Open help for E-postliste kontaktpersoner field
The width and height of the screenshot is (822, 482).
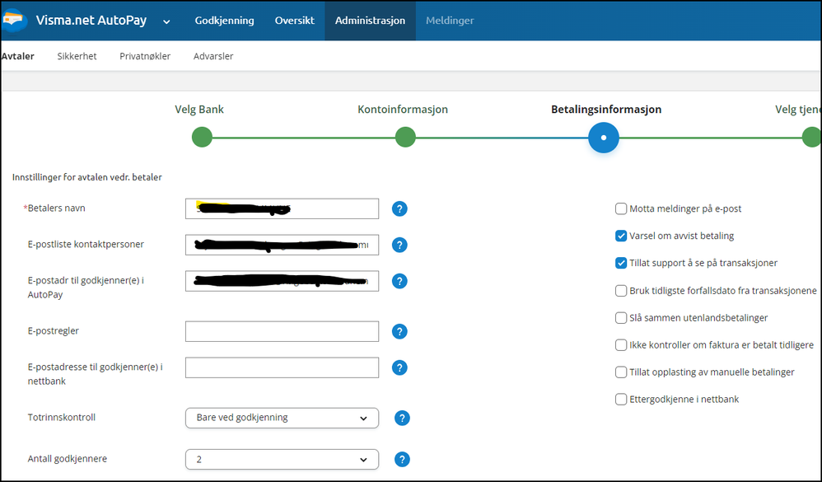pyautogui.click(x=399, y=245)
